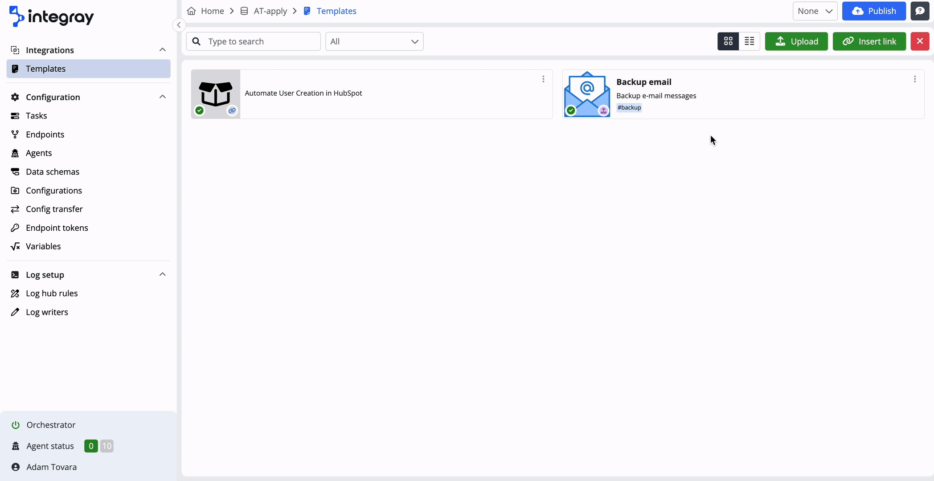Open Endpoints in sidebar
This screenshot has height=481, width=934.
(45, 135)
